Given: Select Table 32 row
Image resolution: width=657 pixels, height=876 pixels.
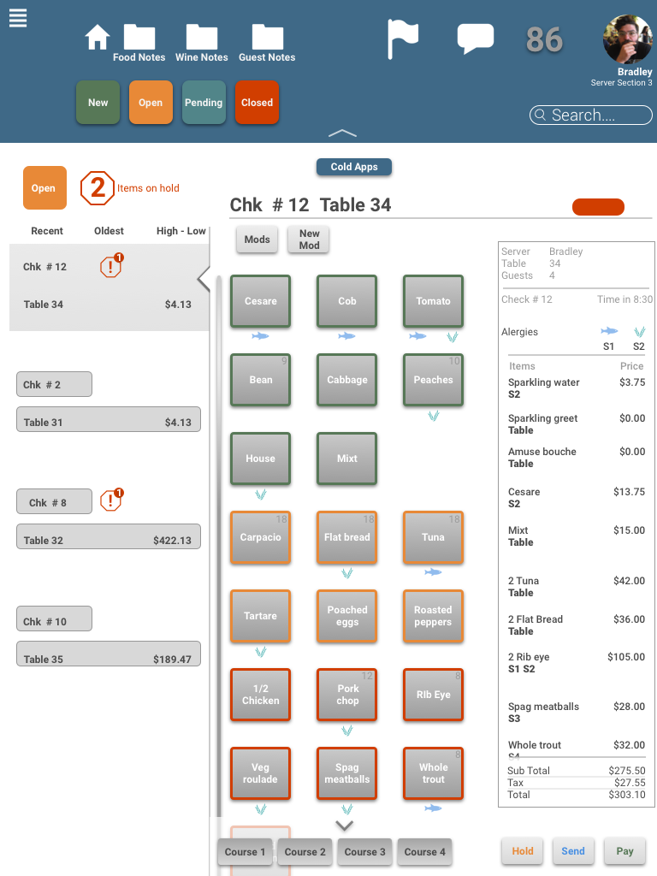Looking at the screenshot, I should pyautogui.click(x=109, y=537).
